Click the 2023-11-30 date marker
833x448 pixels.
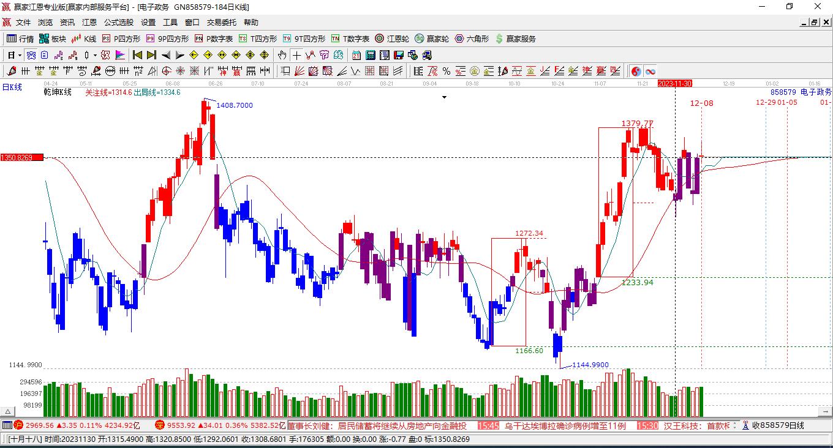(675, 83)
